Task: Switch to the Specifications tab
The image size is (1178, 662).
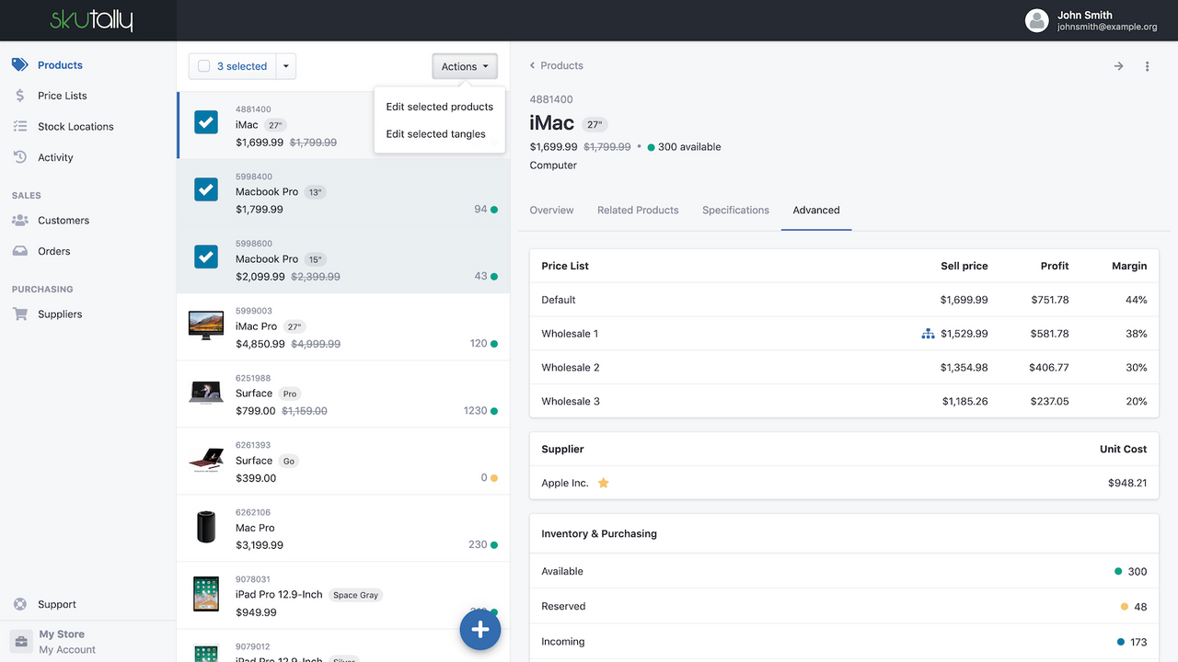Action: point(735,210)
